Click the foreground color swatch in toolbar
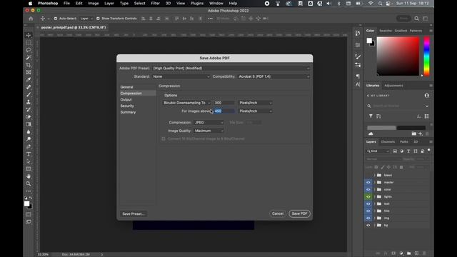 [27, 203]
